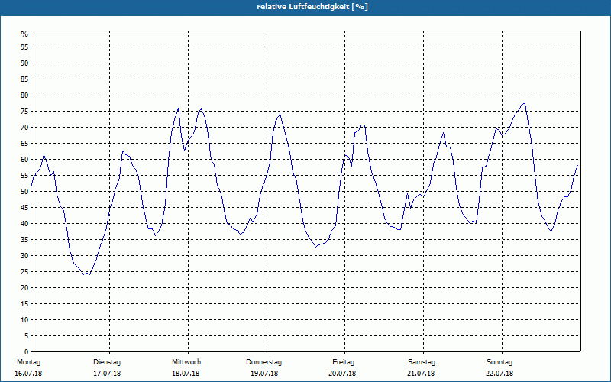Select the Montag day label
This screenshot has width=611, height=382.
[28, 362]
